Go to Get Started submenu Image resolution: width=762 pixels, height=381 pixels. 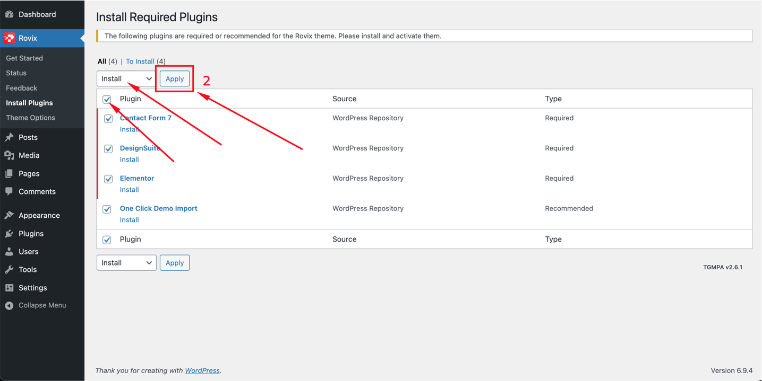tap(24, 58)
